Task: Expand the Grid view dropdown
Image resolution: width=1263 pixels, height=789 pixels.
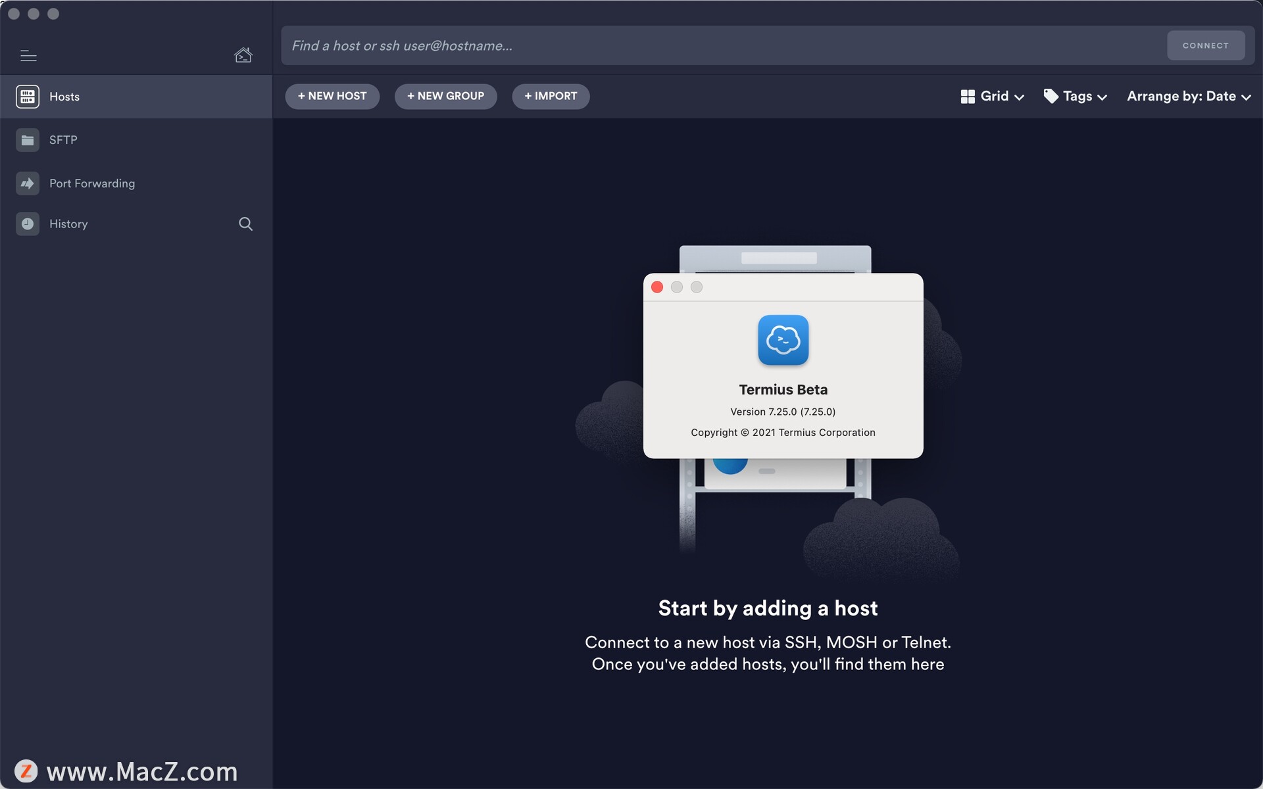Action: [1019, 97]
